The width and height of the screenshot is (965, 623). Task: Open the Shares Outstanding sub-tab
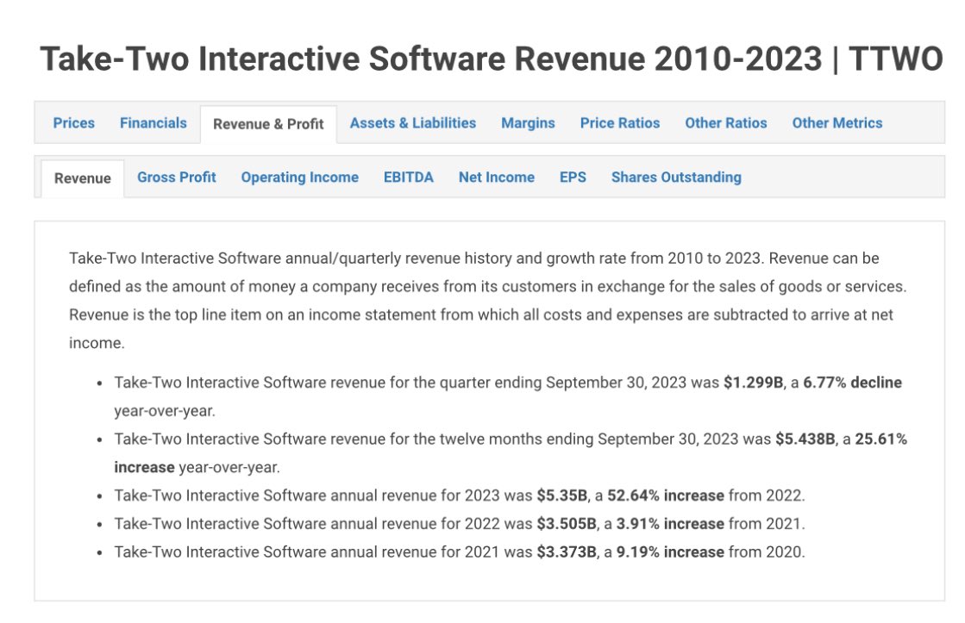676,178
